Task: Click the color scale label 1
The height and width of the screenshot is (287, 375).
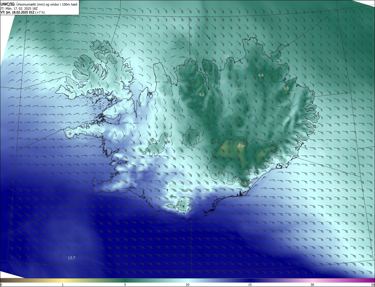Action: coord(63,285)
